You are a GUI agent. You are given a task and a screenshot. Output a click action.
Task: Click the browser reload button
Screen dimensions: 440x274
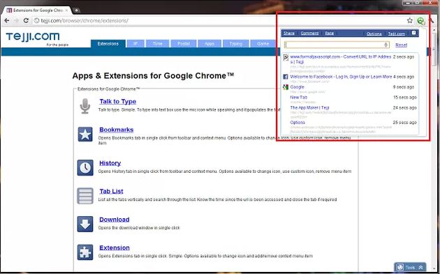coord(26,20)
